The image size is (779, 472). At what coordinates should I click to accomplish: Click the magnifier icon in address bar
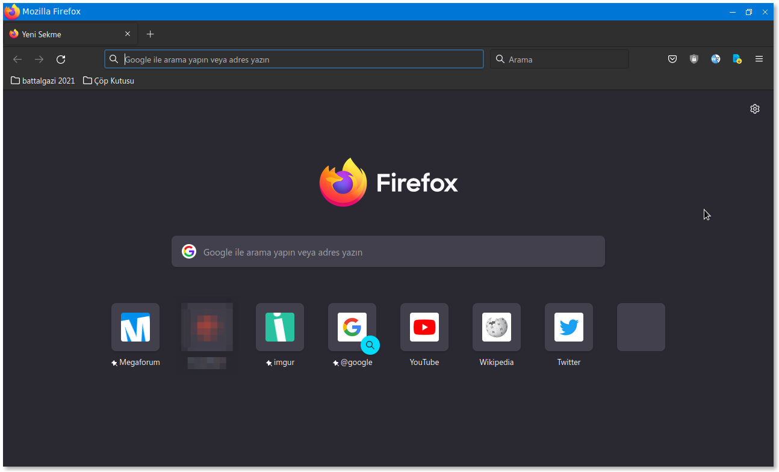(x=114, y=59)
